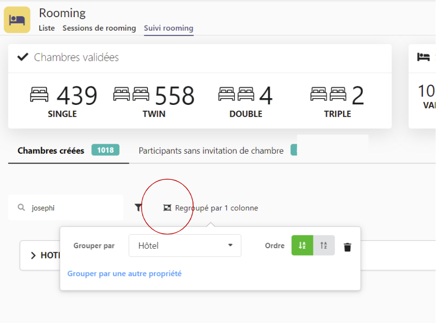The width and height of the screenshot is (436, 323).
Task: Click the beds icon above TRIPLE
Action: (x=329, y=95)
